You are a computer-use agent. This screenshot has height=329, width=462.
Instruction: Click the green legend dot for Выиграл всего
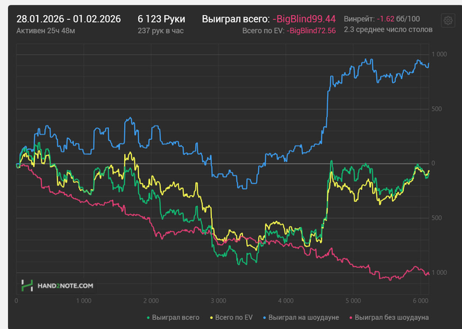[148, 318]
